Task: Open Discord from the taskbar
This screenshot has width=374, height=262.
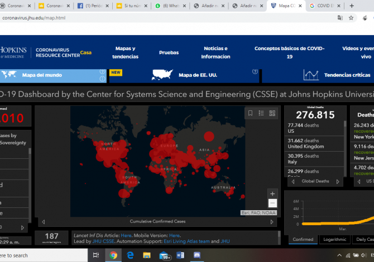Action: point(197,255)
